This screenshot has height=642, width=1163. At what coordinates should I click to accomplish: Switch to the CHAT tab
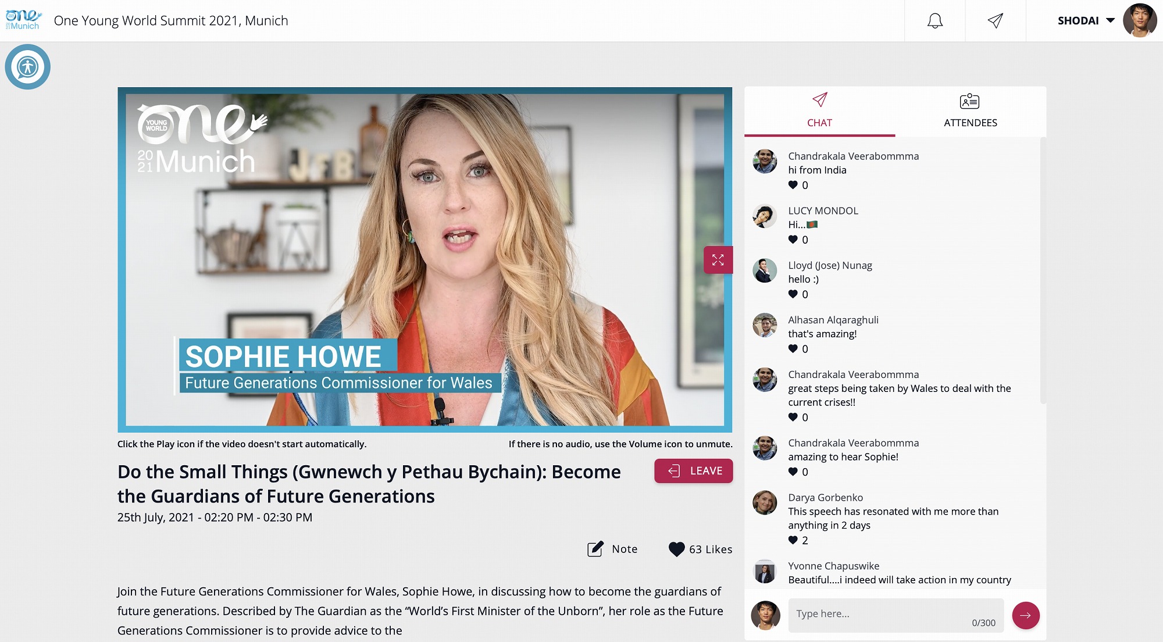[819, 111]
